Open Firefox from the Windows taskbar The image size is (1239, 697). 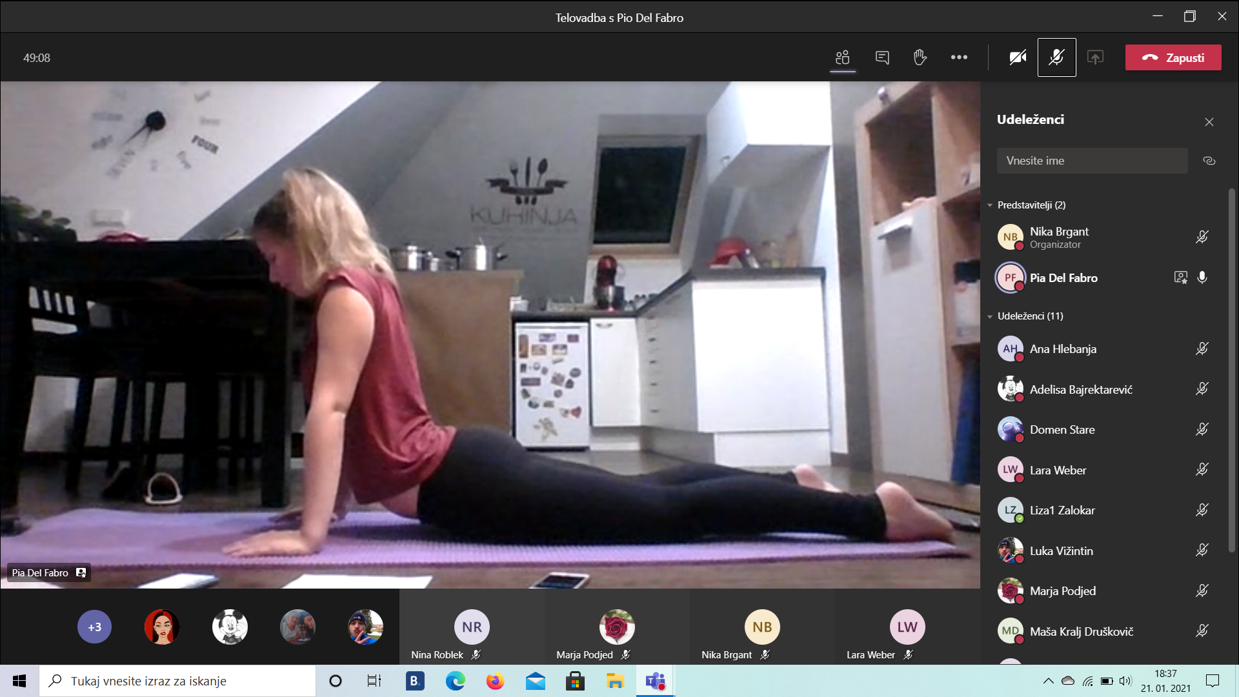pyautogui.click(x=495, y=681)
